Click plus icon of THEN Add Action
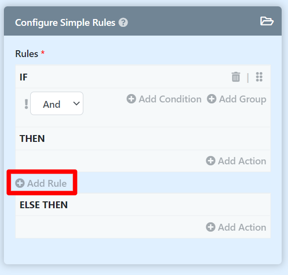Screen dimensions: 288x275 pyautogui.click(x=211, y=161)
